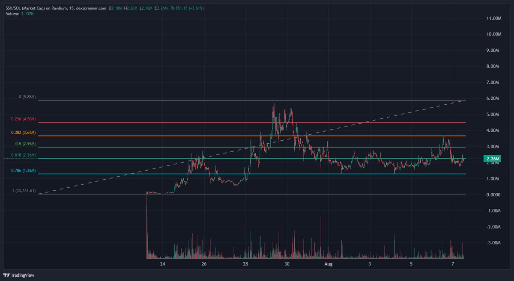The height and width of the screenshot is (281, 514).
Task: Select the orange 0.382 (3.64M) Fibonacci label
Action: click(24, 133)
